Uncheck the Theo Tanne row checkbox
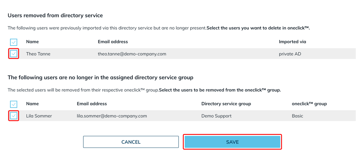Image resolution: width=364 pixels, height=155 pixels. [14, 54]
